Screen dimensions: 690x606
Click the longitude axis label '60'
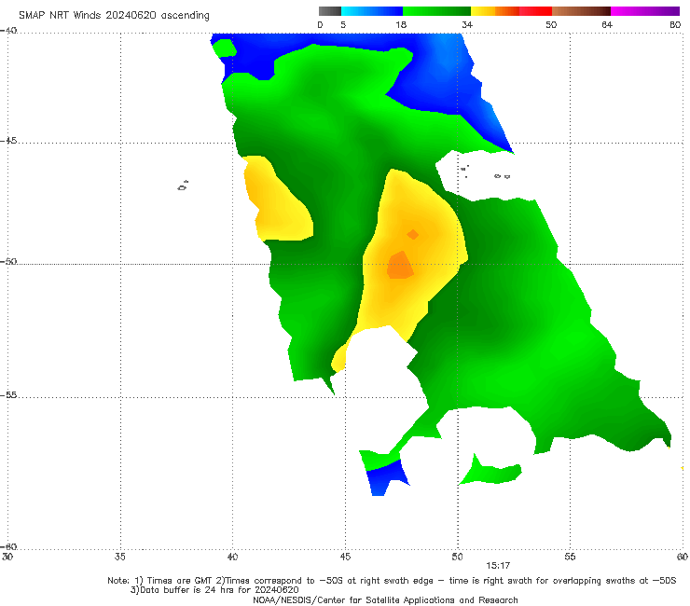coord(683,558)
